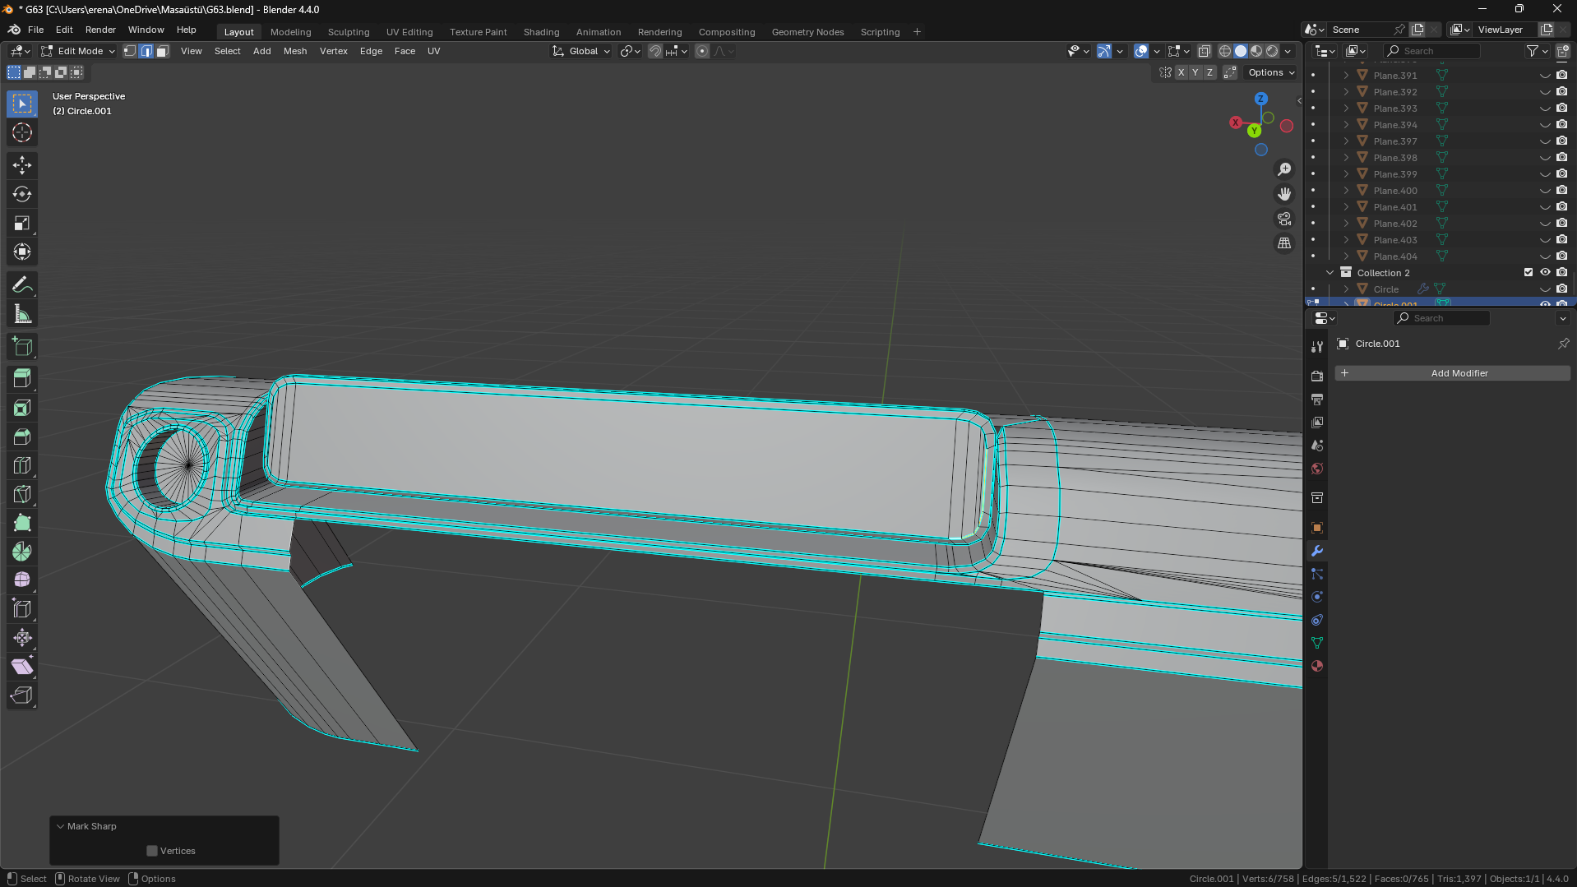Image resolution: width=1577 pixels, height=887 pixels.
Task: Choose the Smooth vertices tool
Action: [x=22, y=580]
